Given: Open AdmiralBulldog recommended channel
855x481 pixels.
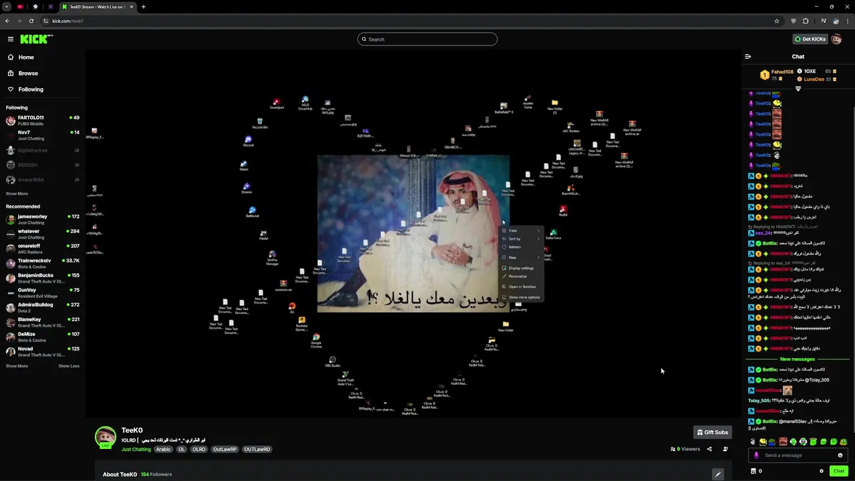Looking at the screenshot, I should click(43, 308).
